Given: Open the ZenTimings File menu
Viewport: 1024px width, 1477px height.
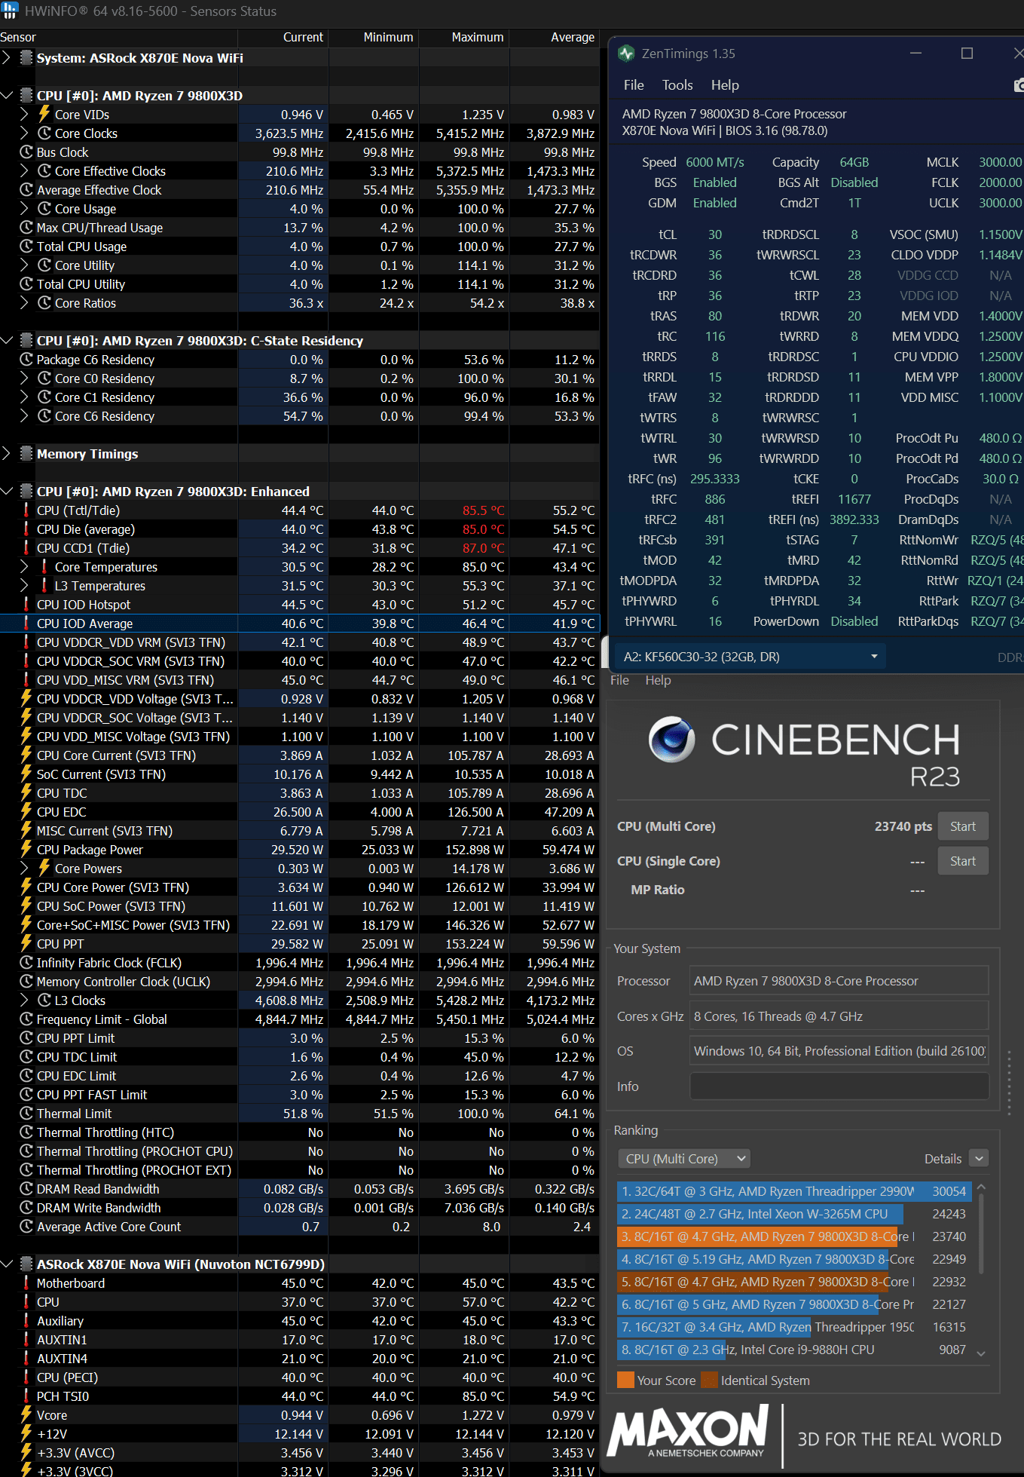Looking at the screenshot, I should [x=634, y=85].
